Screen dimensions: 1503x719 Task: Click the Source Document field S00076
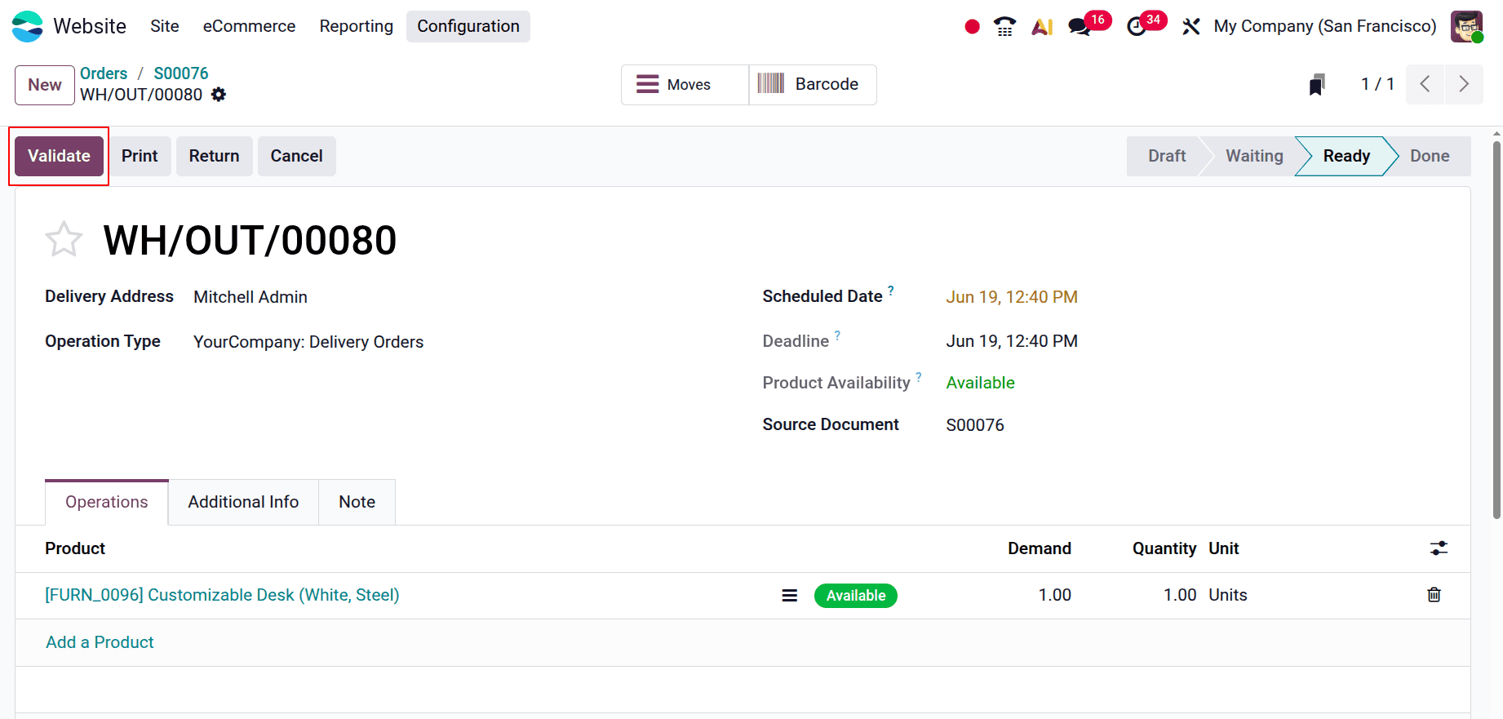(x=975, y=425)
